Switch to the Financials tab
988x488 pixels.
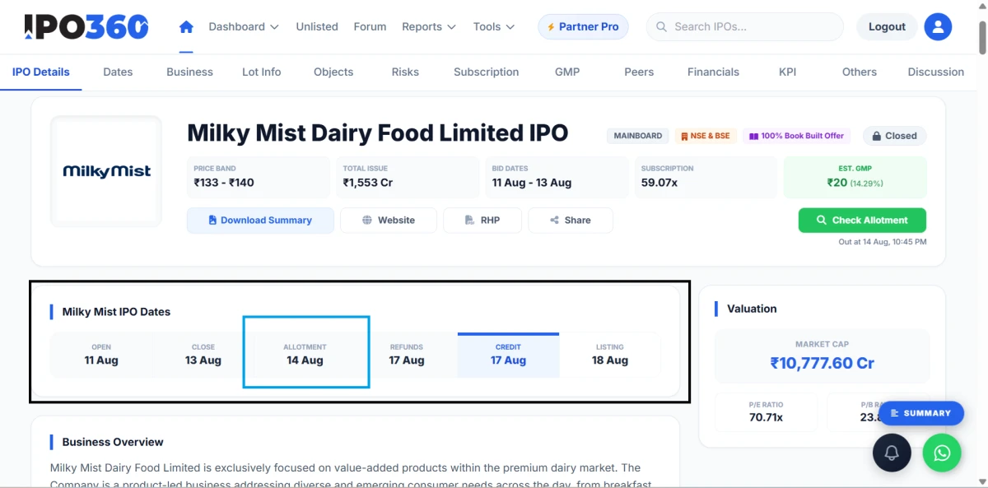coord(713,72)
